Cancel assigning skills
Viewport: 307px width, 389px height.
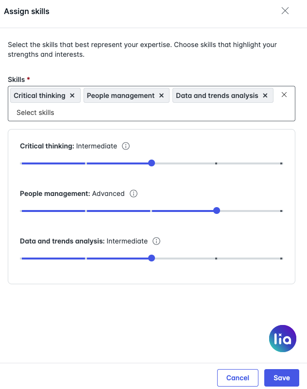[238, 377]
